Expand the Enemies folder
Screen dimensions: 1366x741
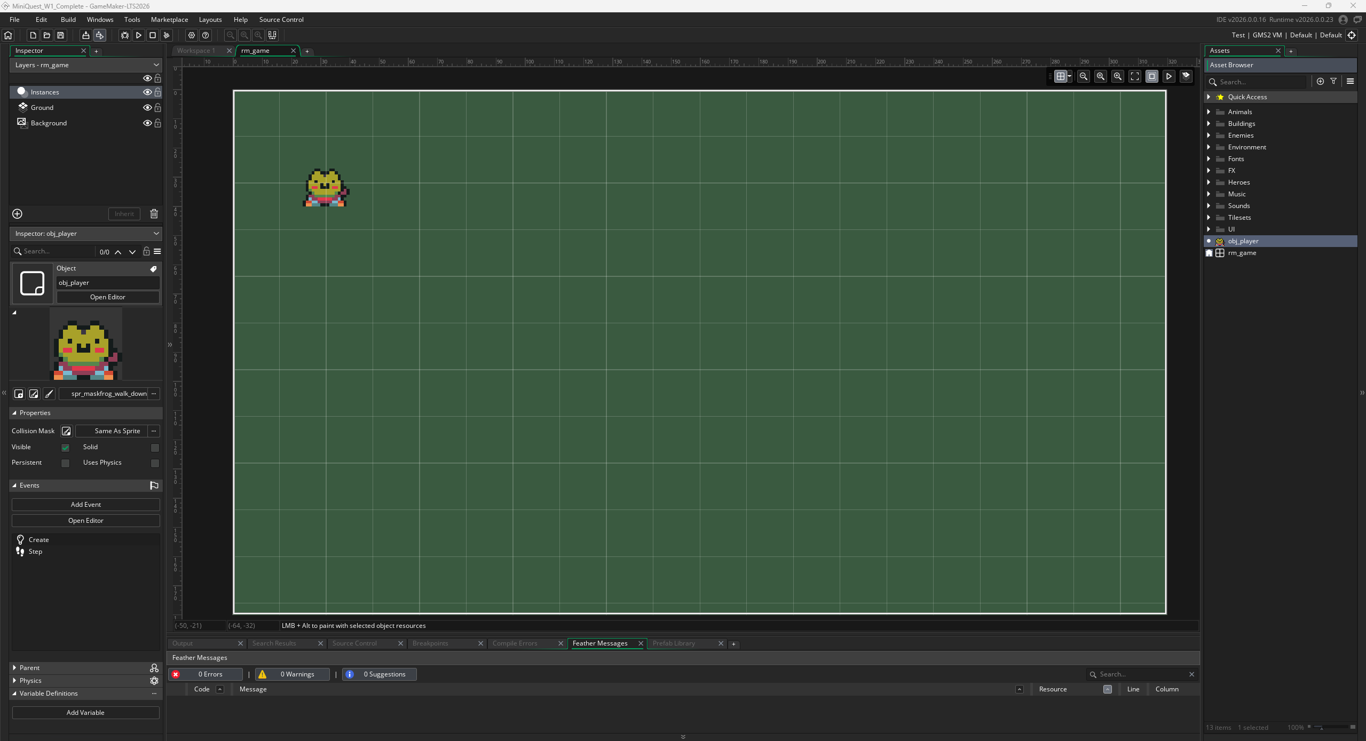point(1209,136)
